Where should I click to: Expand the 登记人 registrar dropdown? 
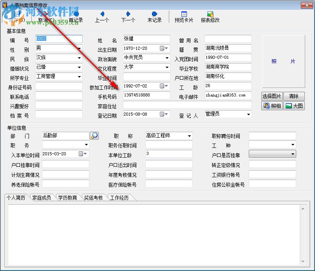(x=248, y=115)
